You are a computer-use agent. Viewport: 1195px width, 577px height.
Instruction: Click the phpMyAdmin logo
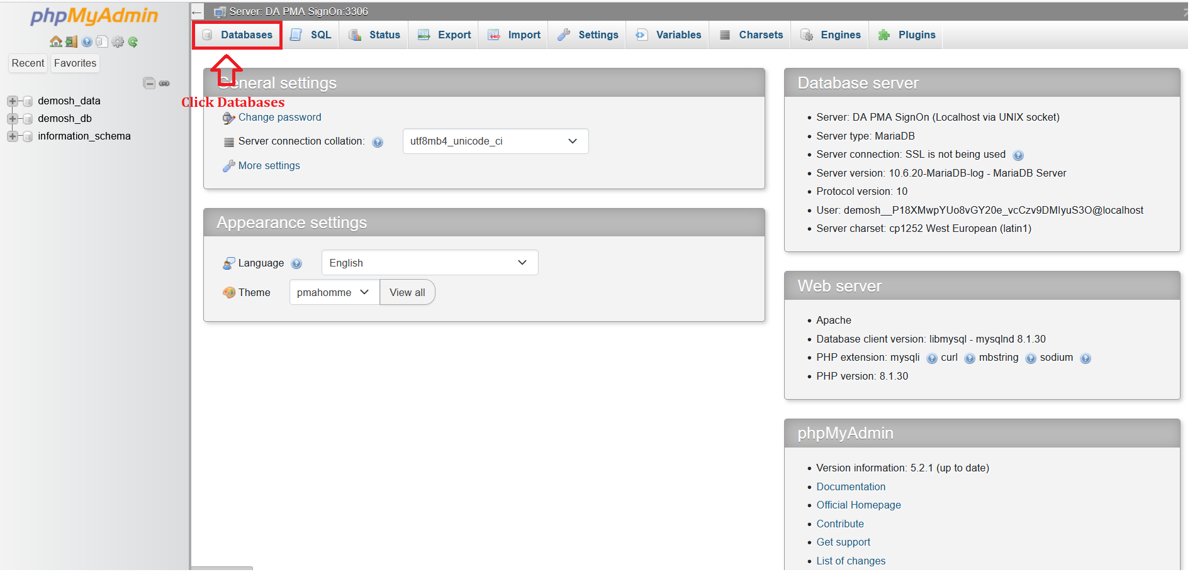pos(94,16)
